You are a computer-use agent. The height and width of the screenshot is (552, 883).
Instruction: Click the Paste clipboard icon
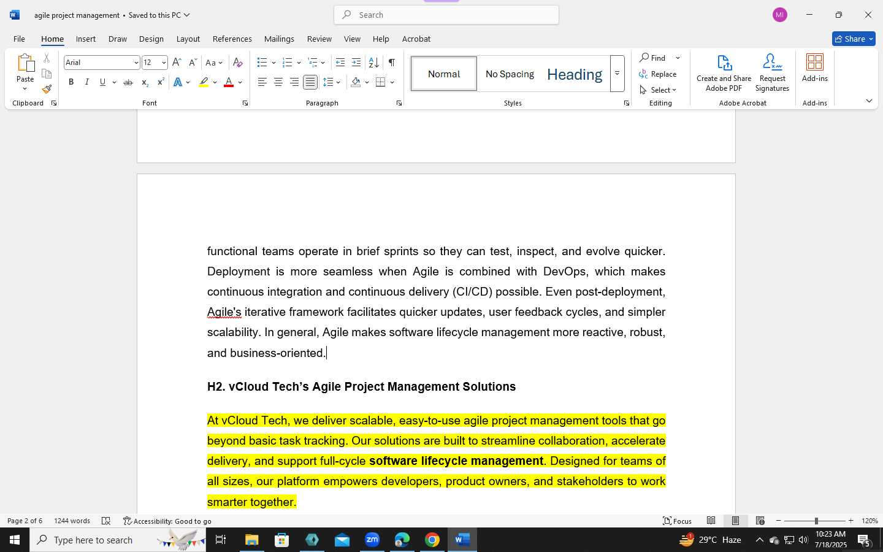pyautogui.click(x=25, y=64)
